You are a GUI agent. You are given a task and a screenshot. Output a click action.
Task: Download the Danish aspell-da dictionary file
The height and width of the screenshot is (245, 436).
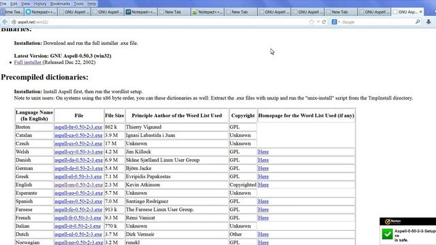[x=79, y=160]
